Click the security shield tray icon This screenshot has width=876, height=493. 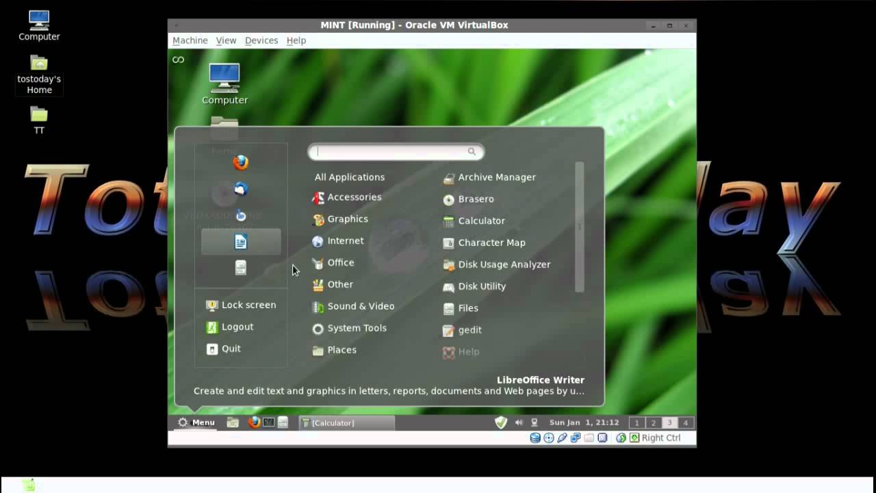pos(501,422)
